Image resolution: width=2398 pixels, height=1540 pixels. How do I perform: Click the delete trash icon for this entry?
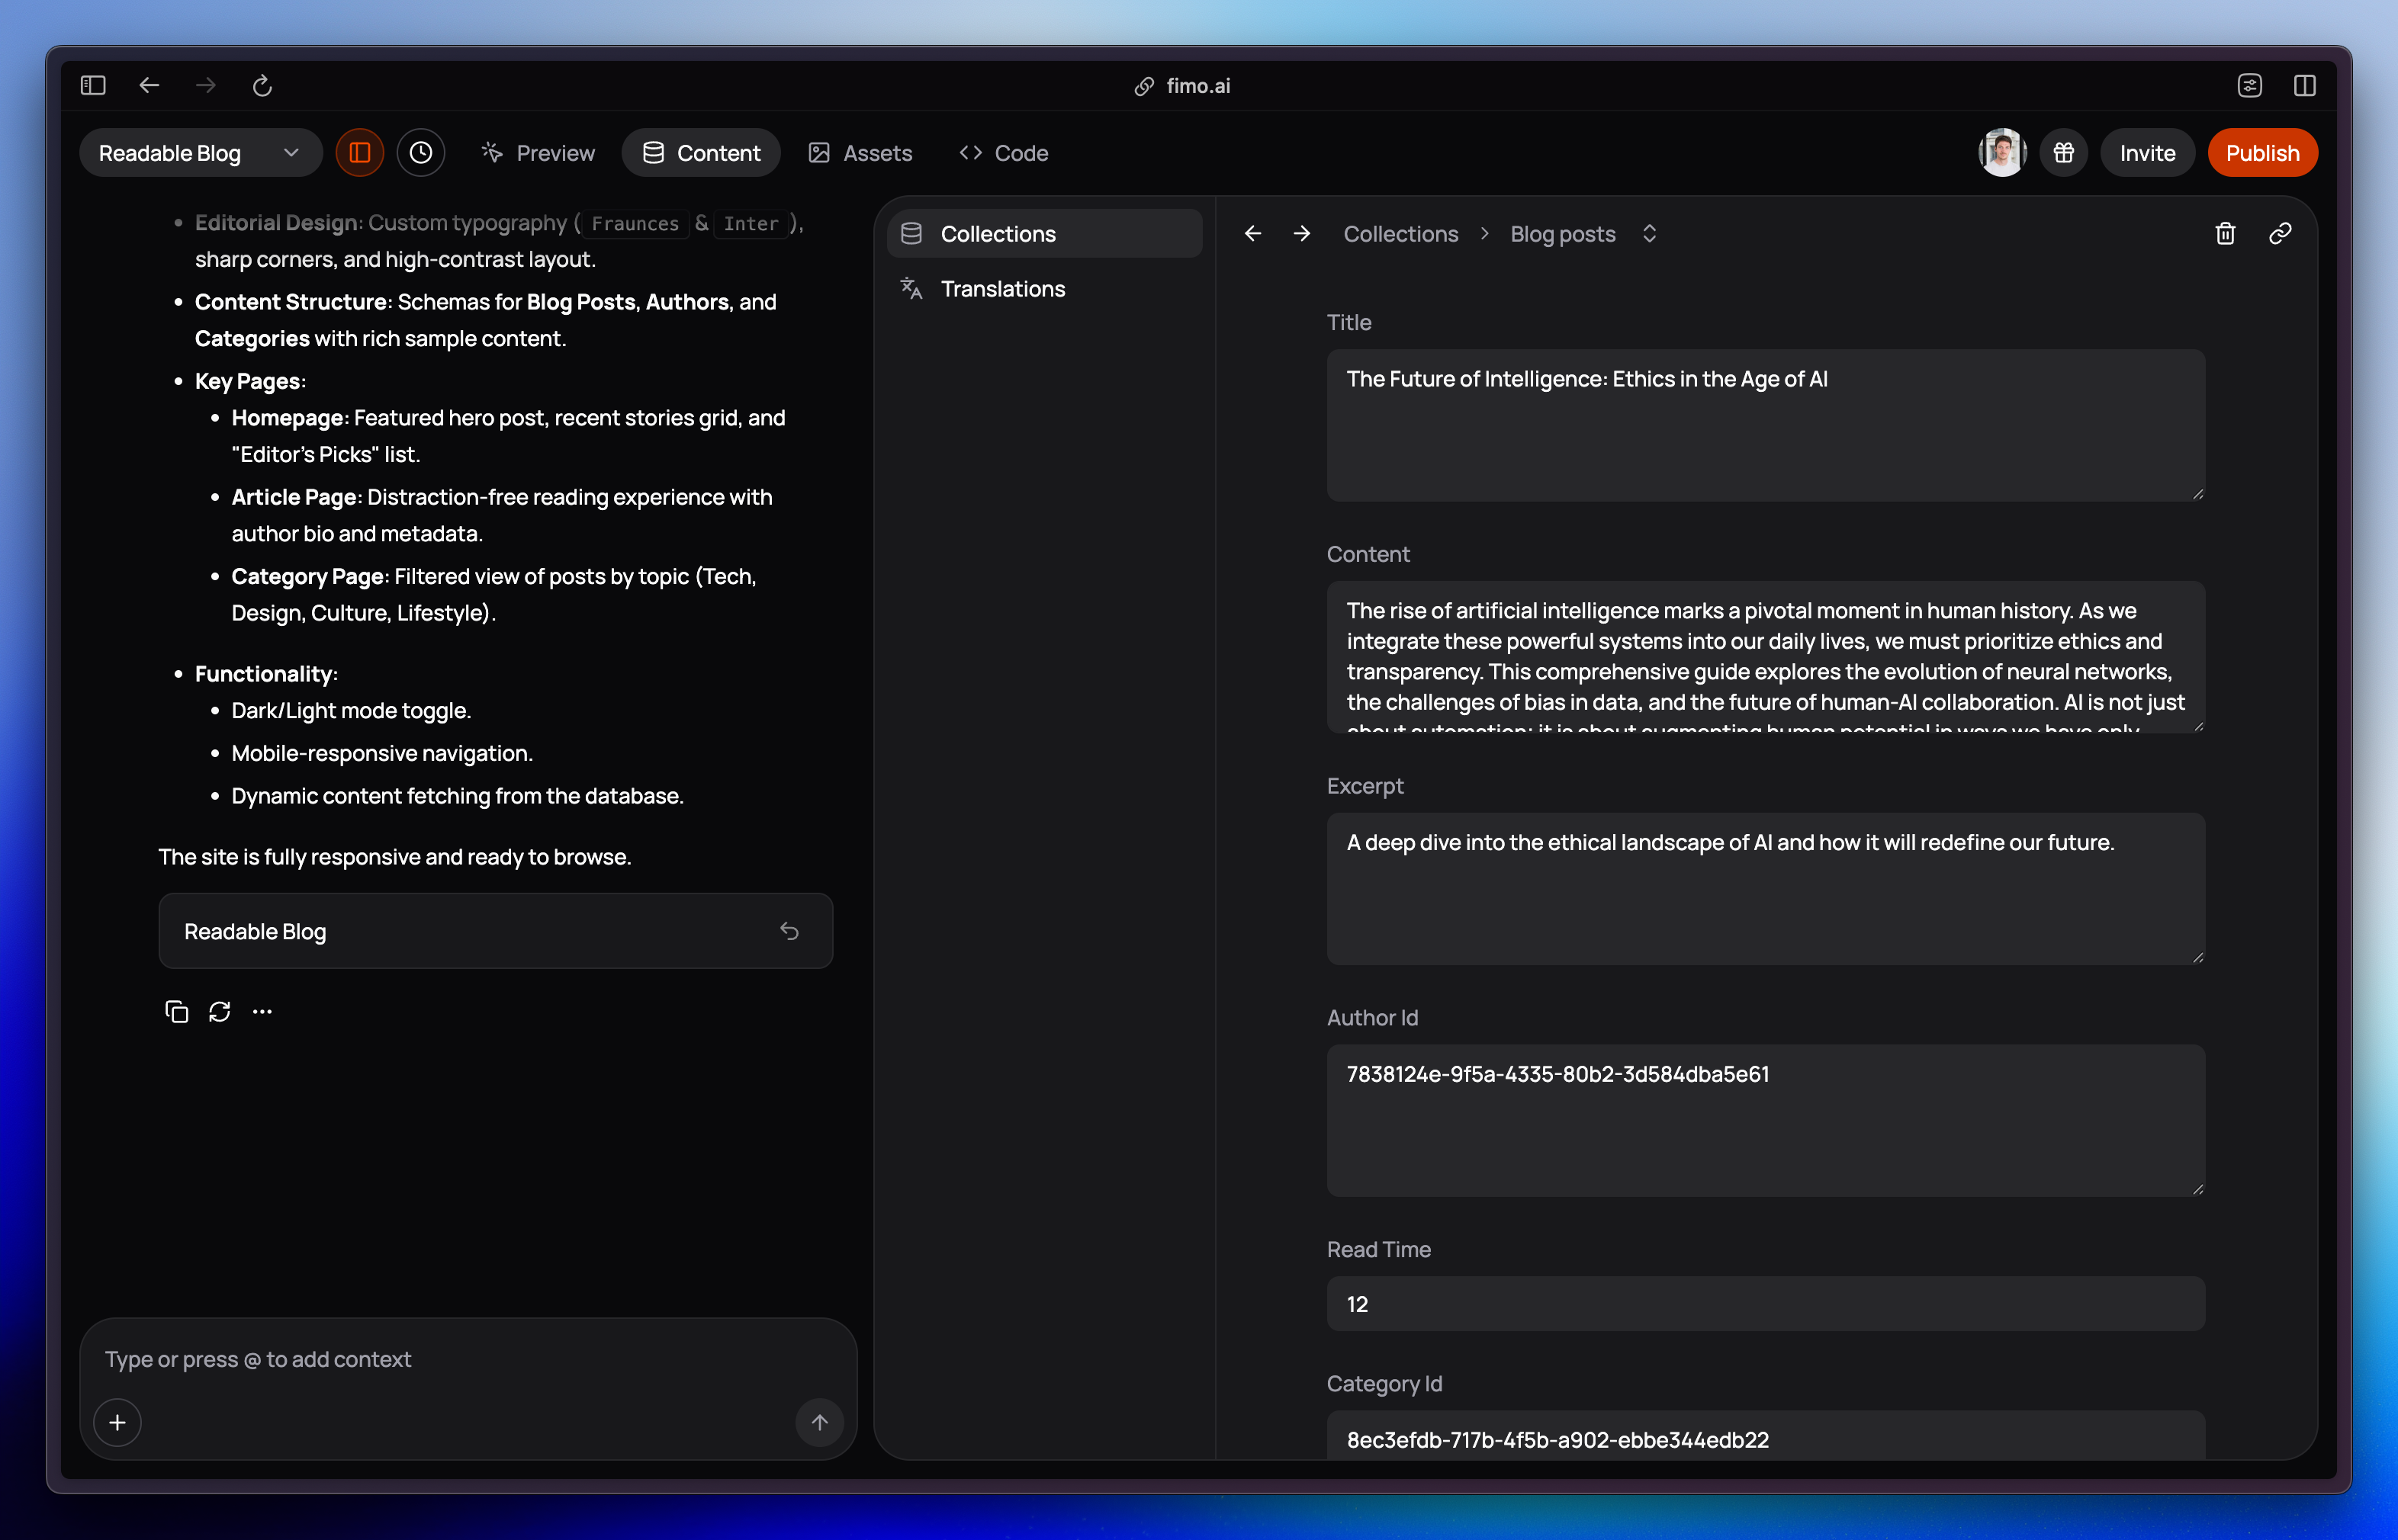2225,233
